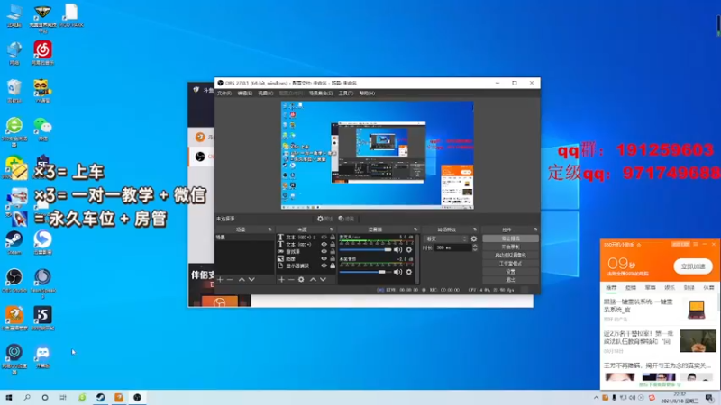Screen dimensions: 721x405
Task: Open the Tools menu in OBS
Action: pyautogui.click(x=346, y=94)
